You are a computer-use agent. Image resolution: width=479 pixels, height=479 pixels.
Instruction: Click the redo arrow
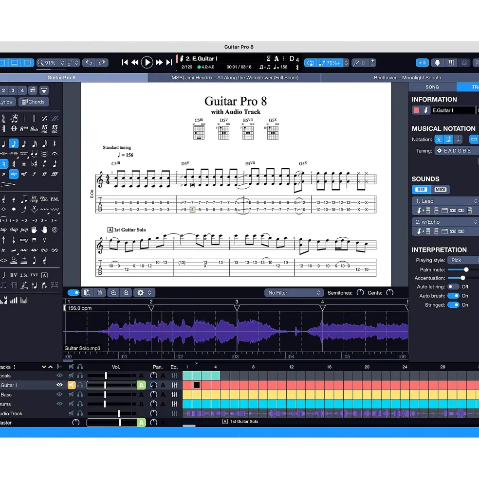[102, 63]
